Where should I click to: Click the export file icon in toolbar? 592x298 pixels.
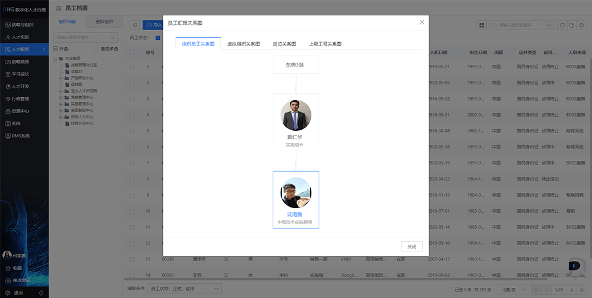(572, 25)
